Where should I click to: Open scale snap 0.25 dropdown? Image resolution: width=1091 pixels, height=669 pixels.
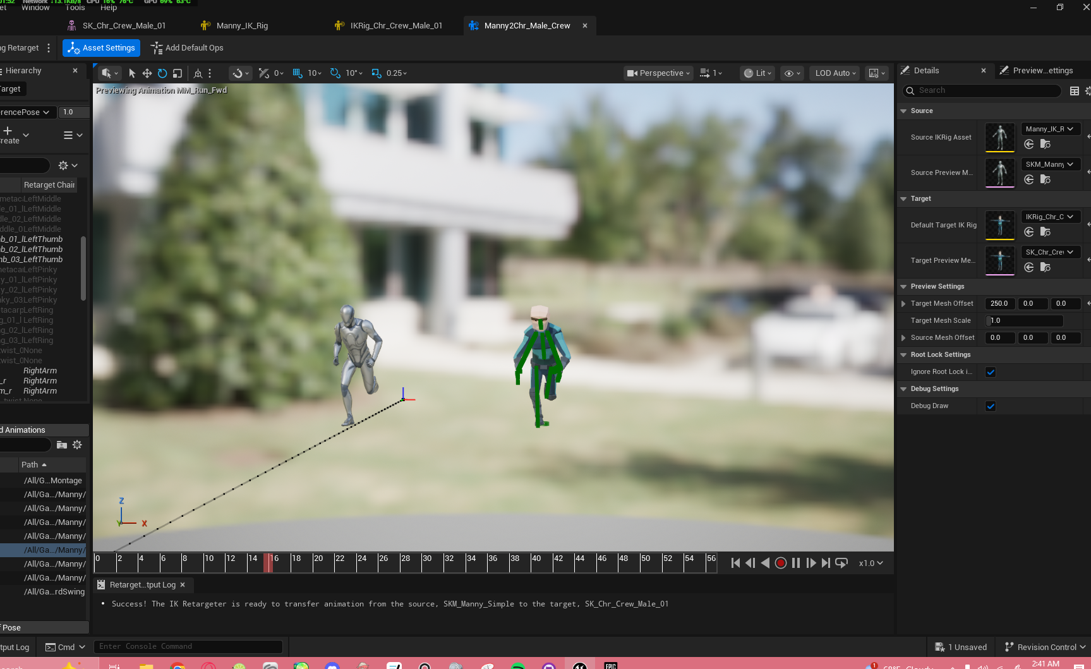(x=397, y=73)
